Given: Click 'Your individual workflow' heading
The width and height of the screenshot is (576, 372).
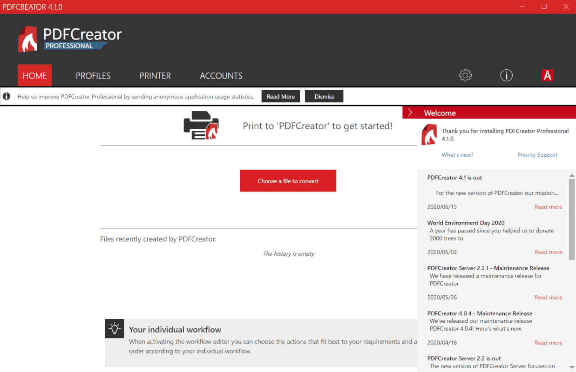Looking at the screenshot, I should click(x=175, y=330).
